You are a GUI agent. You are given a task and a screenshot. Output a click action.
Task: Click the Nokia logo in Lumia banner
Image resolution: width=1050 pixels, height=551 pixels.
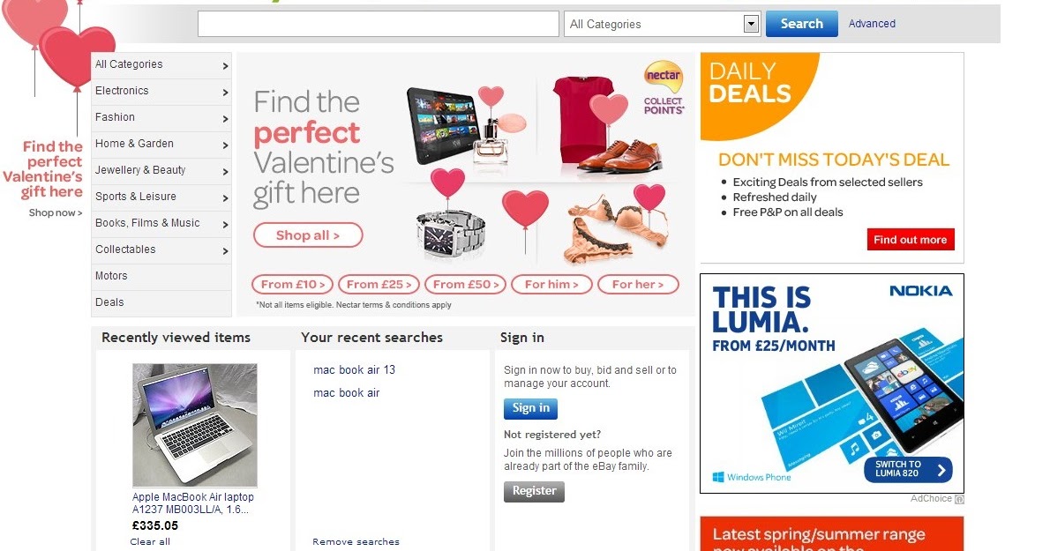[921, 291]
